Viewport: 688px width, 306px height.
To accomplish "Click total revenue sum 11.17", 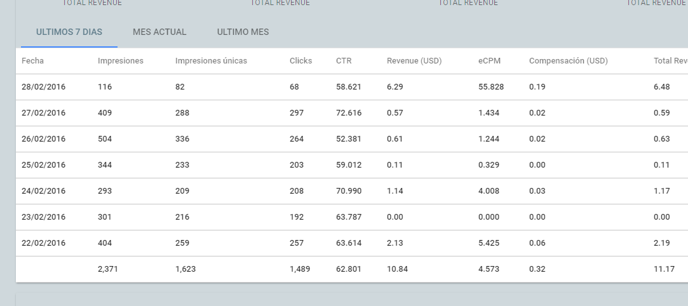I will [664, 269].
